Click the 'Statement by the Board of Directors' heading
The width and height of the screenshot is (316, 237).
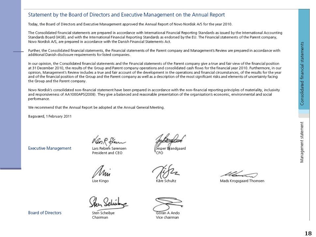click(x=126, y=15)
